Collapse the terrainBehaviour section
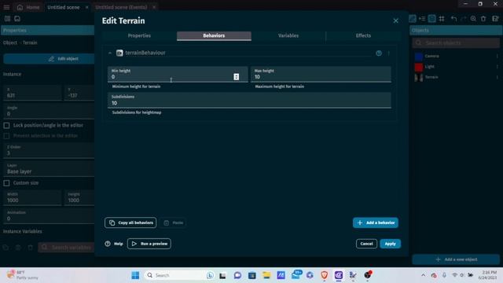This screenshot has height=283, width=503. (x=110, y=53)
